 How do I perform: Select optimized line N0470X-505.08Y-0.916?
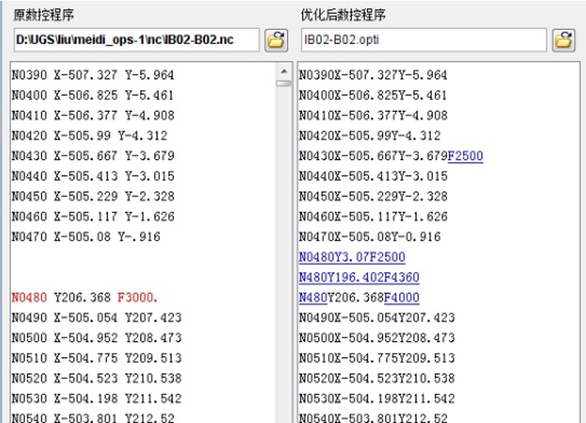pyautogui.click(x=369, y=237)
